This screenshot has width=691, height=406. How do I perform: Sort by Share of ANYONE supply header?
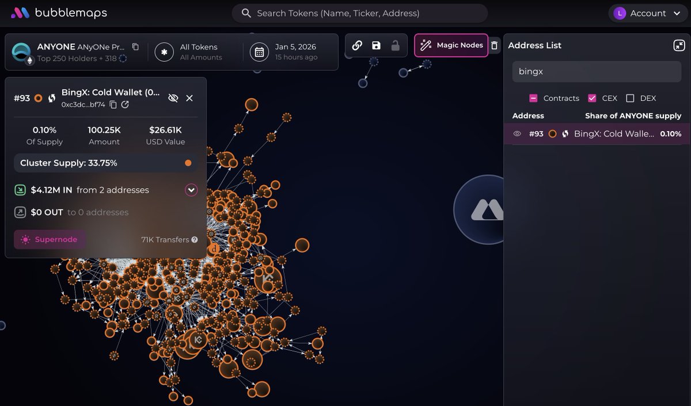633,116
